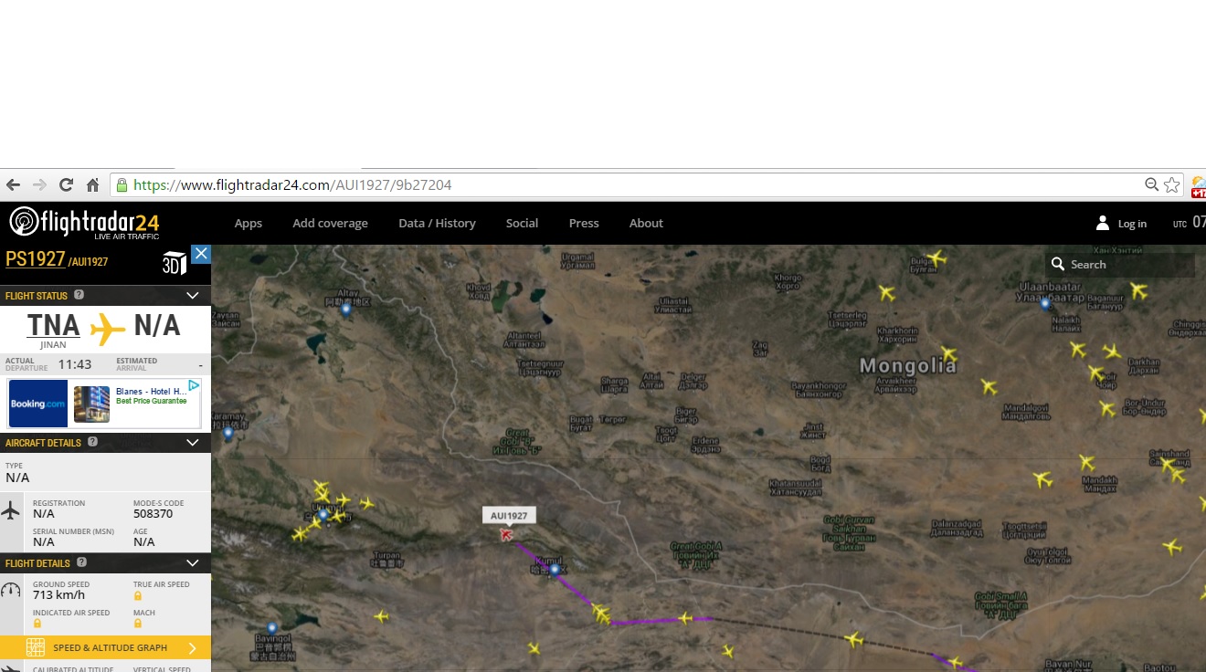Go to browser home page icon
The image size is (1206, 672).
[92, 185]
